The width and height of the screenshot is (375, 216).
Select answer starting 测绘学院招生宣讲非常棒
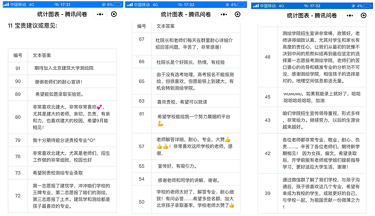click(321, 57)
